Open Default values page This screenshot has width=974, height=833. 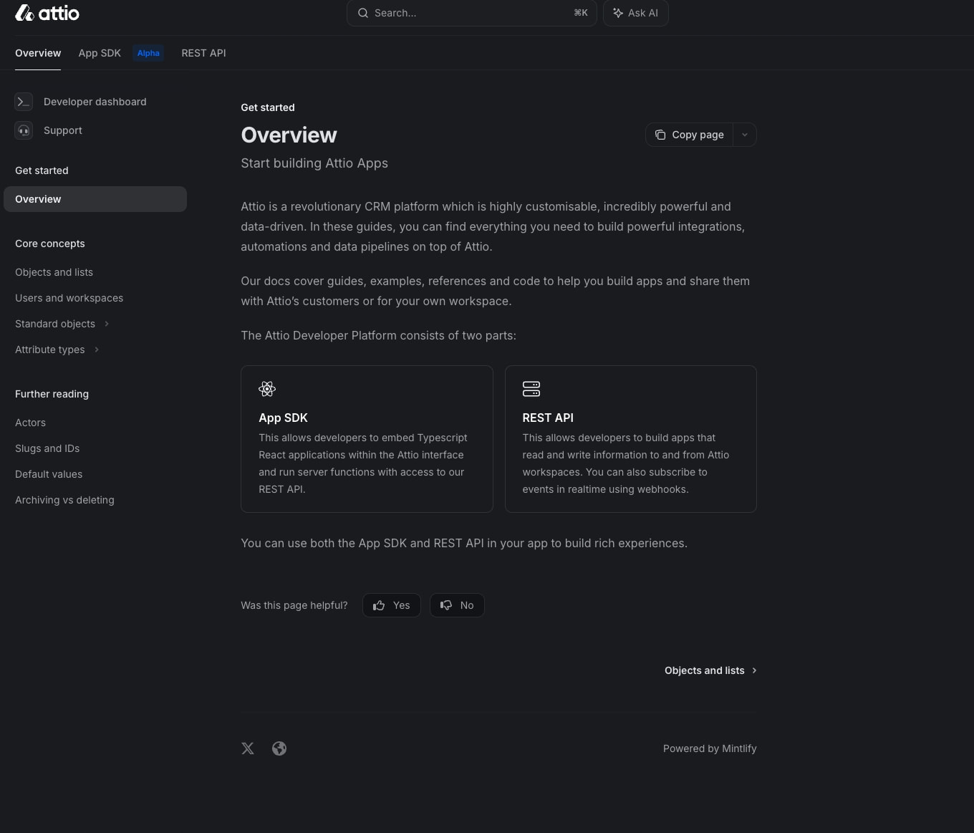tap(49, 474)
